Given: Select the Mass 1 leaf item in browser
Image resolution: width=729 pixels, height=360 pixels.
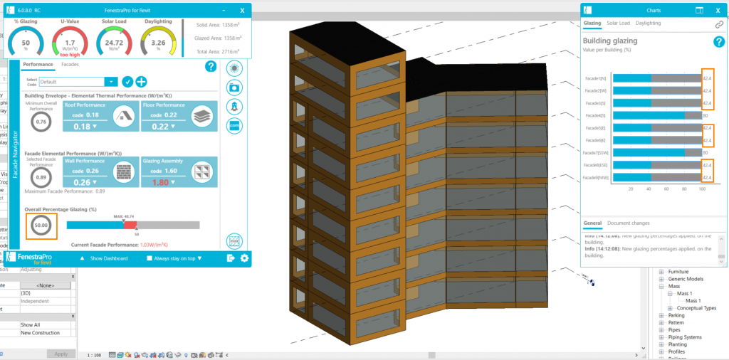Looking at the screenshot, I should coord(693,301).
